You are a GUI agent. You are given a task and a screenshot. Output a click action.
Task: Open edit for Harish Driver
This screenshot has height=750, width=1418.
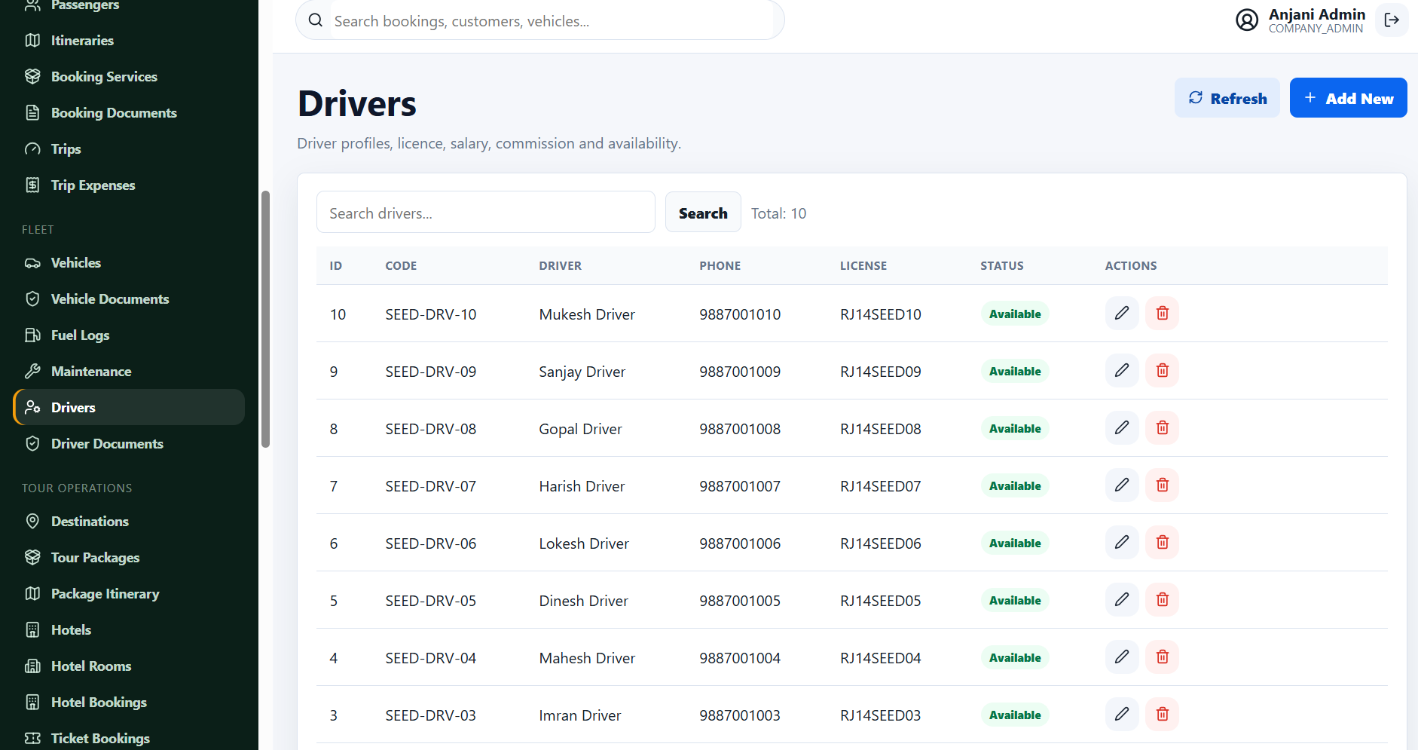pyautogui.click(x=1122, y=485)
